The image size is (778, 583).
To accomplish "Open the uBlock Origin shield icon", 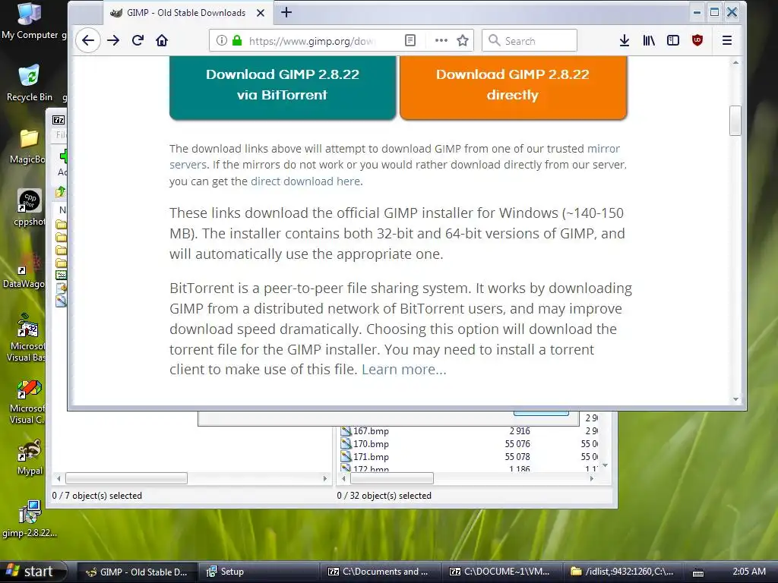I will (697, 40).
